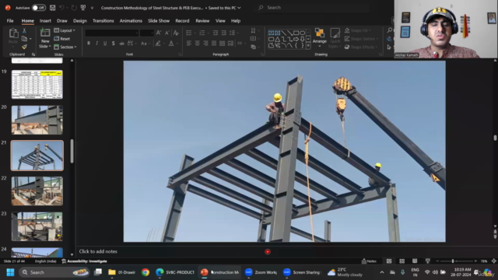Open the Review tab

(x=202, y=21)
